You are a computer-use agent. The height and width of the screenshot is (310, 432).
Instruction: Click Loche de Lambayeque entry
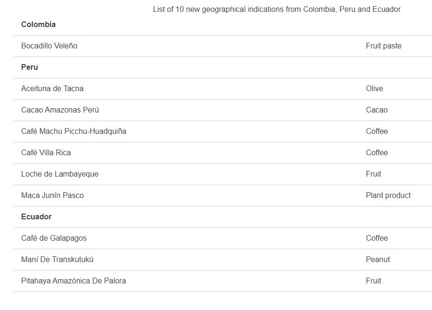(x=60, y=174)
